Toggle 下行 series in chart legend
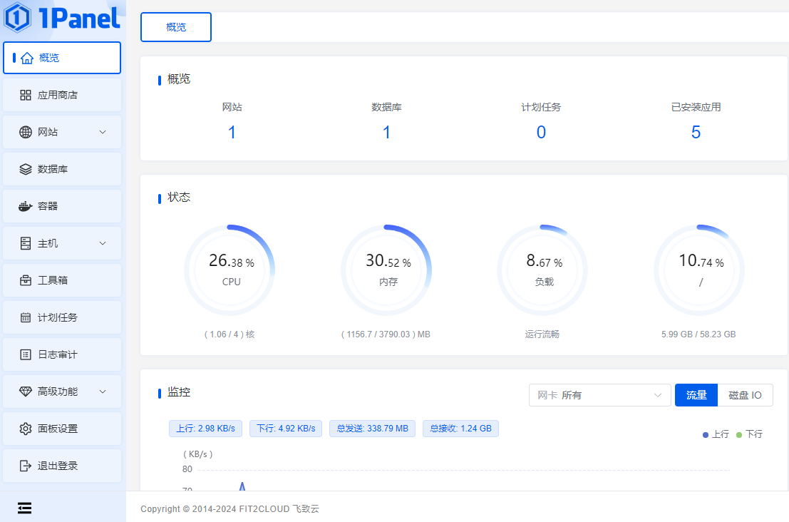 coord(749,434)
